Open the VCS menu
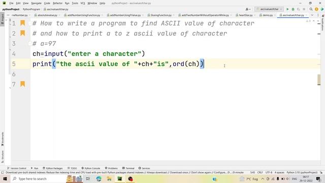Viewport: 325px width, 183px height. click(83, 3)
